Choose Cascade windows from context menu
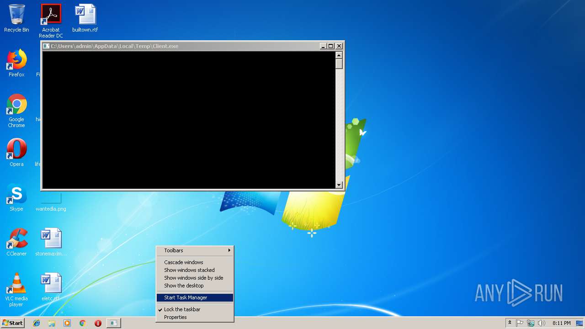This screenshot has height=329, width=585. [195, 262]
